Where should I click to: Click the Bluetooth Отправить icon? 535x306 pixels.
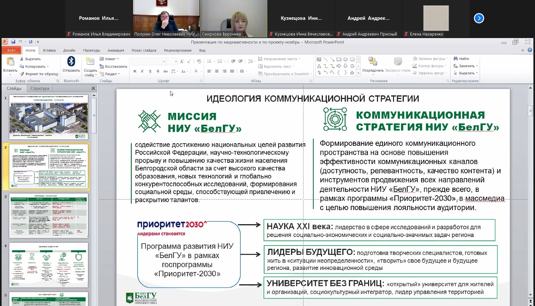pos(71,61)
